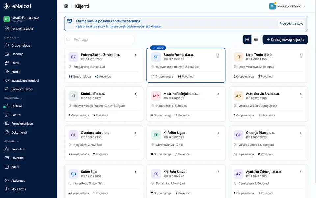Screen dimensions: 316x198
Task: Focus the Pretraga search field
Action: [99, 39]
